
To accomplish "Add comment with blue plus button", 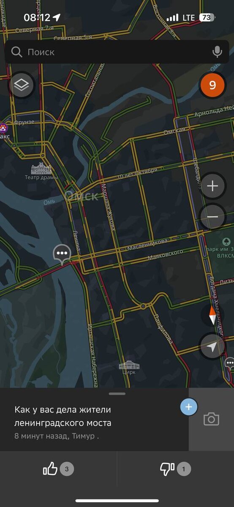I will [x=188, y=407].
